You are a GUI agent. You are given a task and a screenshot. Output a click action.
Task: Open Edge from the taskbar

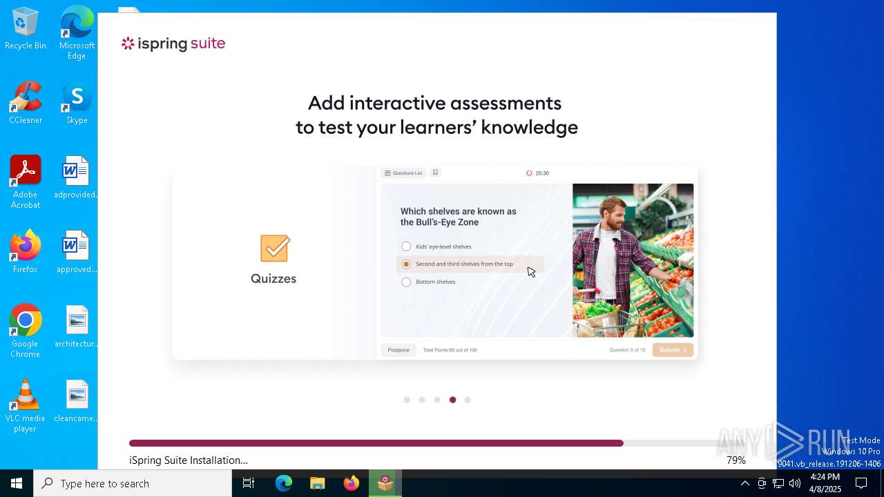tap(284, 483)
